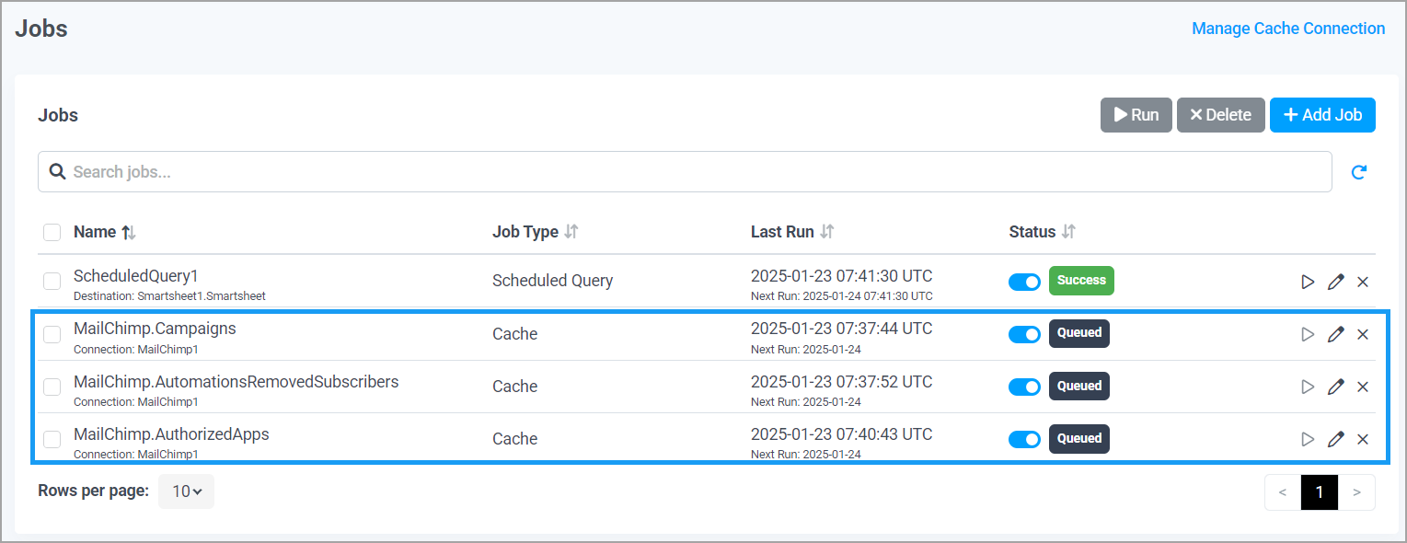Open Manage Cache Connection
Viewport: 1407px width, 543px height.
(x=1287, y=28)
